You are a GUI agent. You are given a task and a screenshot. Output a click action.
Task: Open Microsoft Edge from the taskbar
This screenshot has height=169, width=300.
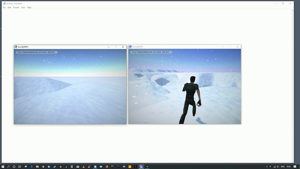(x=31, y=166)
